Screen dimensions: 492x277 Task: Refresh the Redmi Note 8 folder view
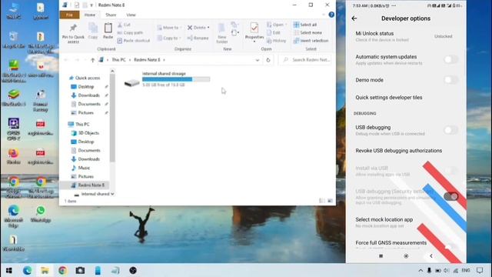click(x=268, y=60)
